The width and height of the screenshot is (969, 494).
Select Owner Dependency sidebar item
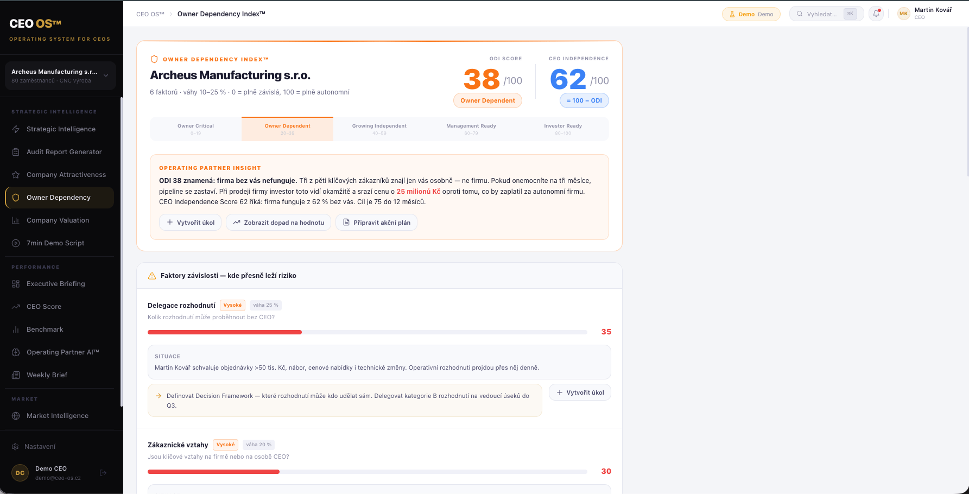tap(60, 198)
